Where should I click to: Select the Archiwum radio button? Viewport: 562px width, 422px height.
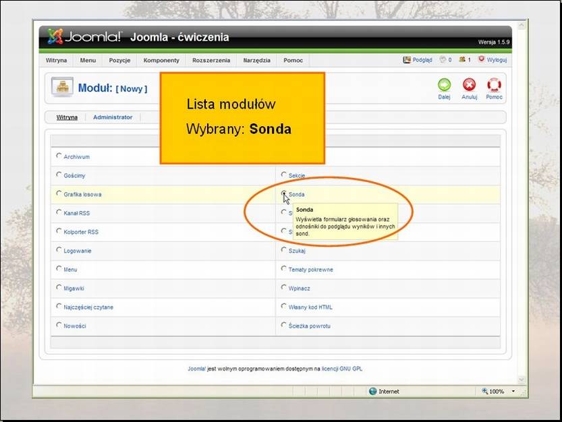tap(59, 156)
